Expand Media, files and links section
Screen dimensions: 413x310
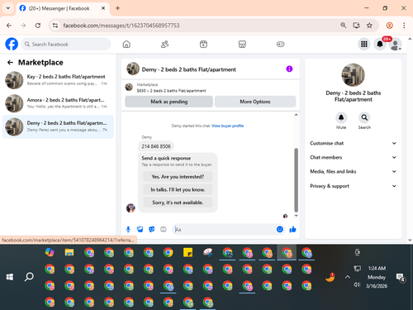pos(353,171)
